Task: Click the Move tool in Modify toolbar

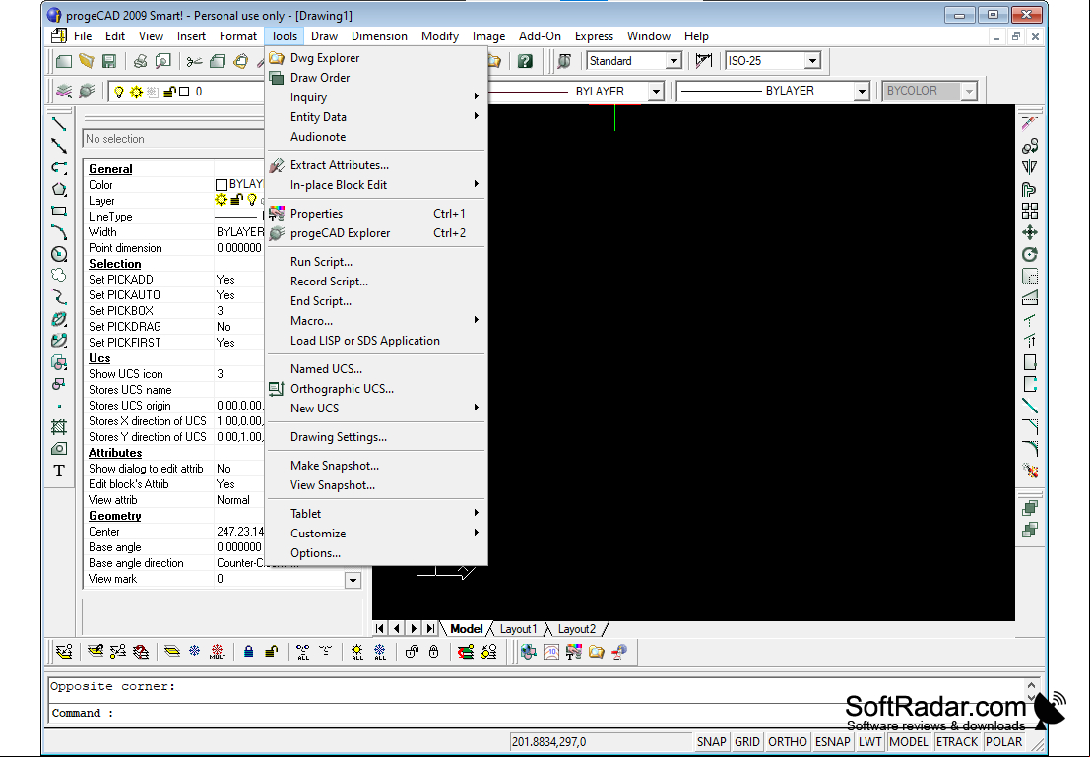Action: 1030,232
